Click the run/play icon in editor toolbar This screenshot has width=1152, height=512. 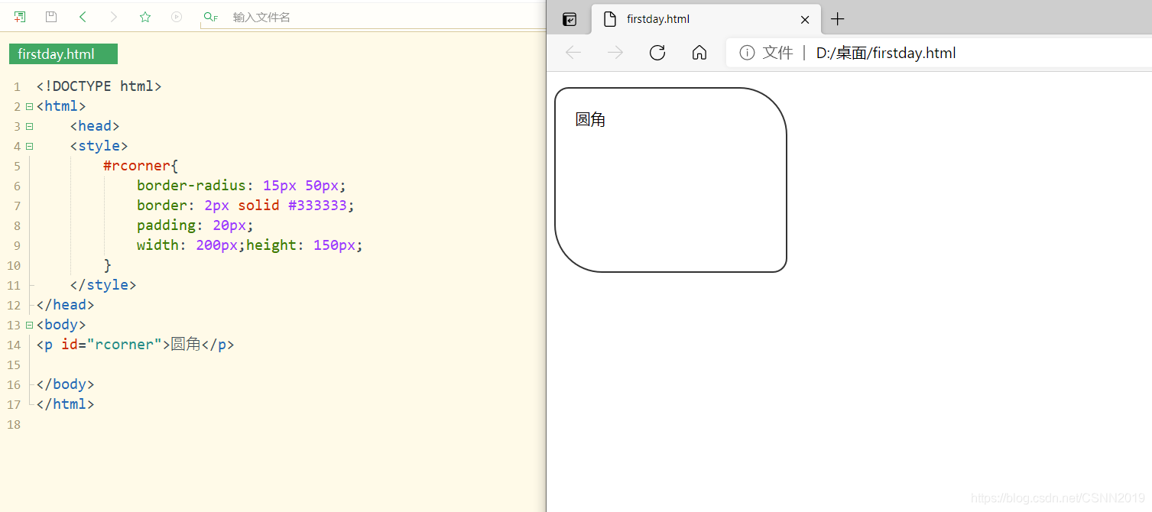177,17
